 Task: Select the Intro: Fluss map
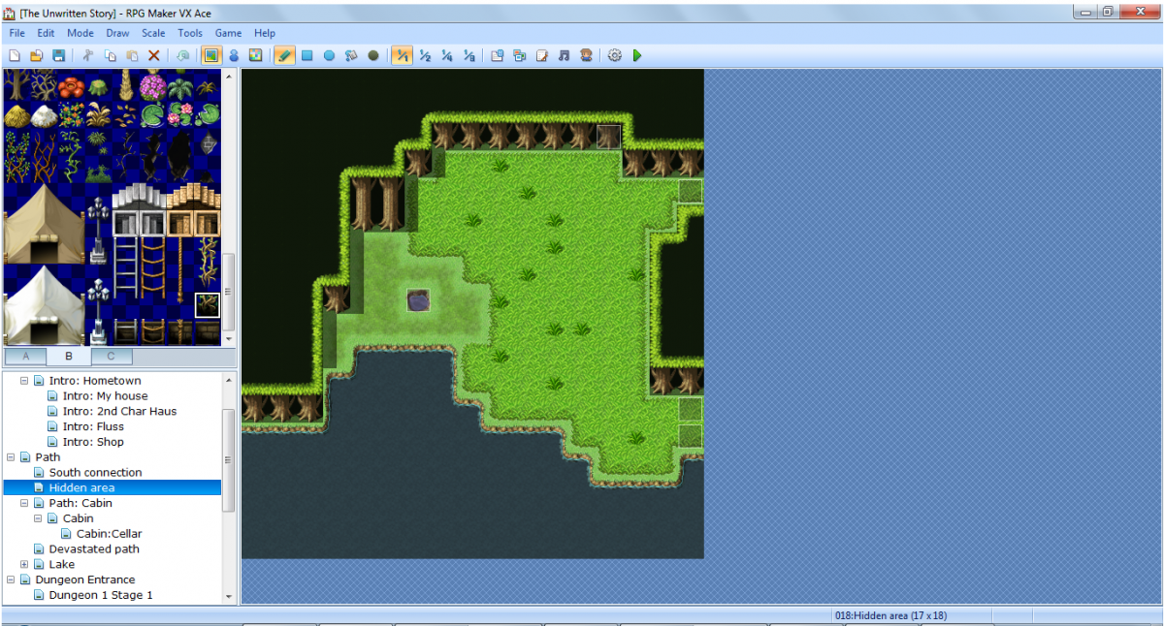(93, 426)
